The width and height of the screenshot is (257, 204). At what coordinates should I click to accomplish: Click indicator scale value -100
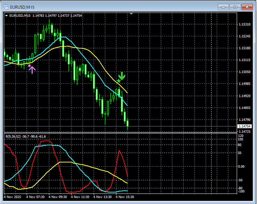point(241,191)
